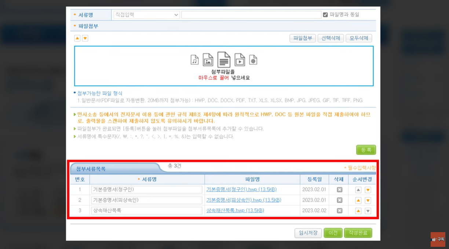Click the 구독 subscribe button

pos(438,239)
